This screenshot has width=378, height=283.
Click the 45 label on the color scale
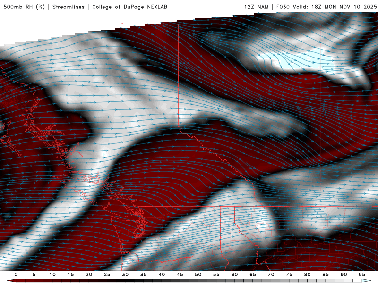click(x=180, y=275)
